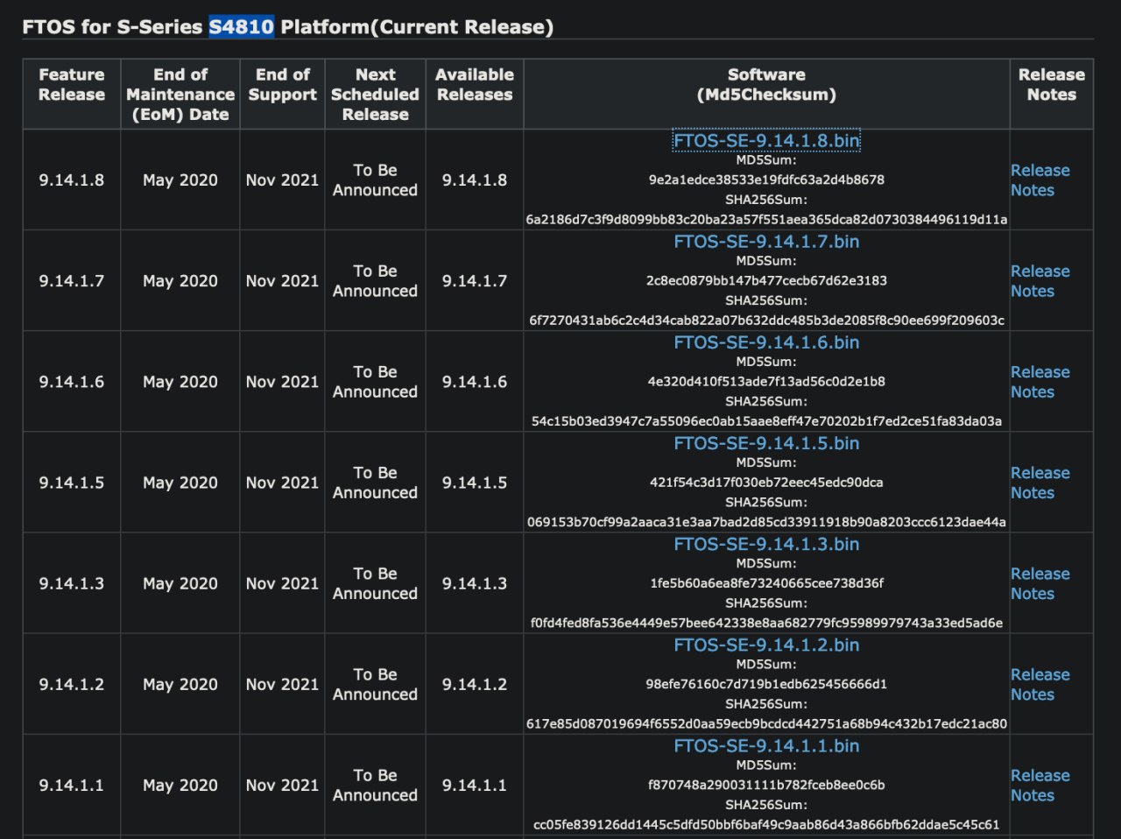Click Feature Release cell 9.14.1.8
This screenshot has height=839, width=1121.
pos(71,180)
